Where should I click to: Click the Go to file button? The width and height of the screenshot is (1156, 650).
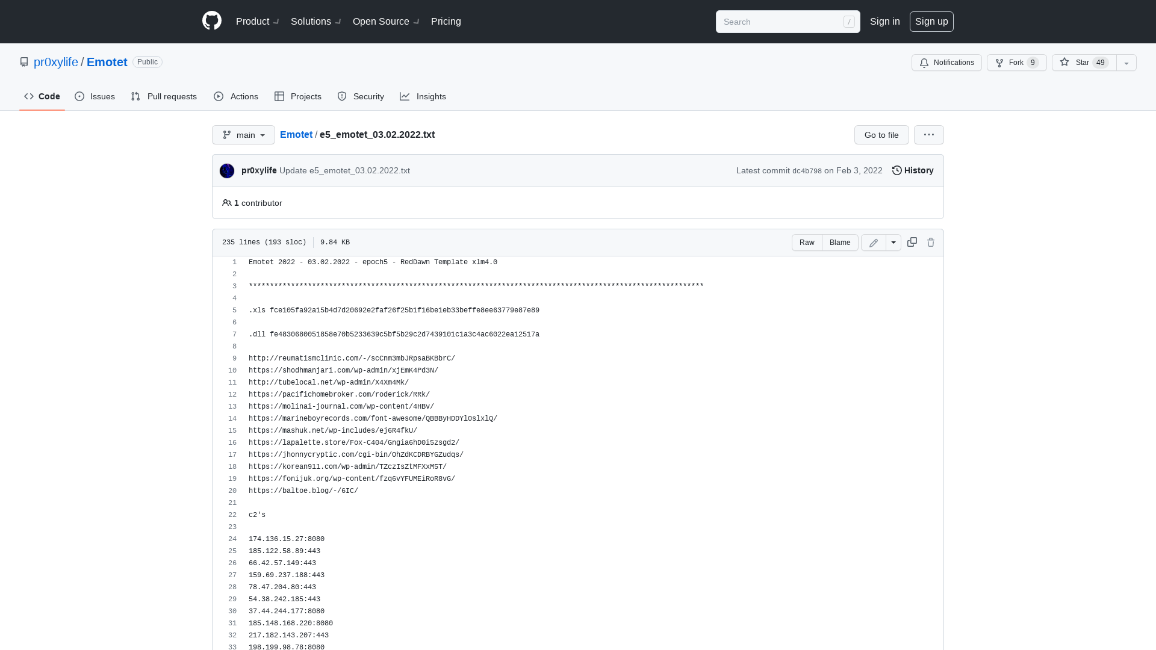pos(881,135)
